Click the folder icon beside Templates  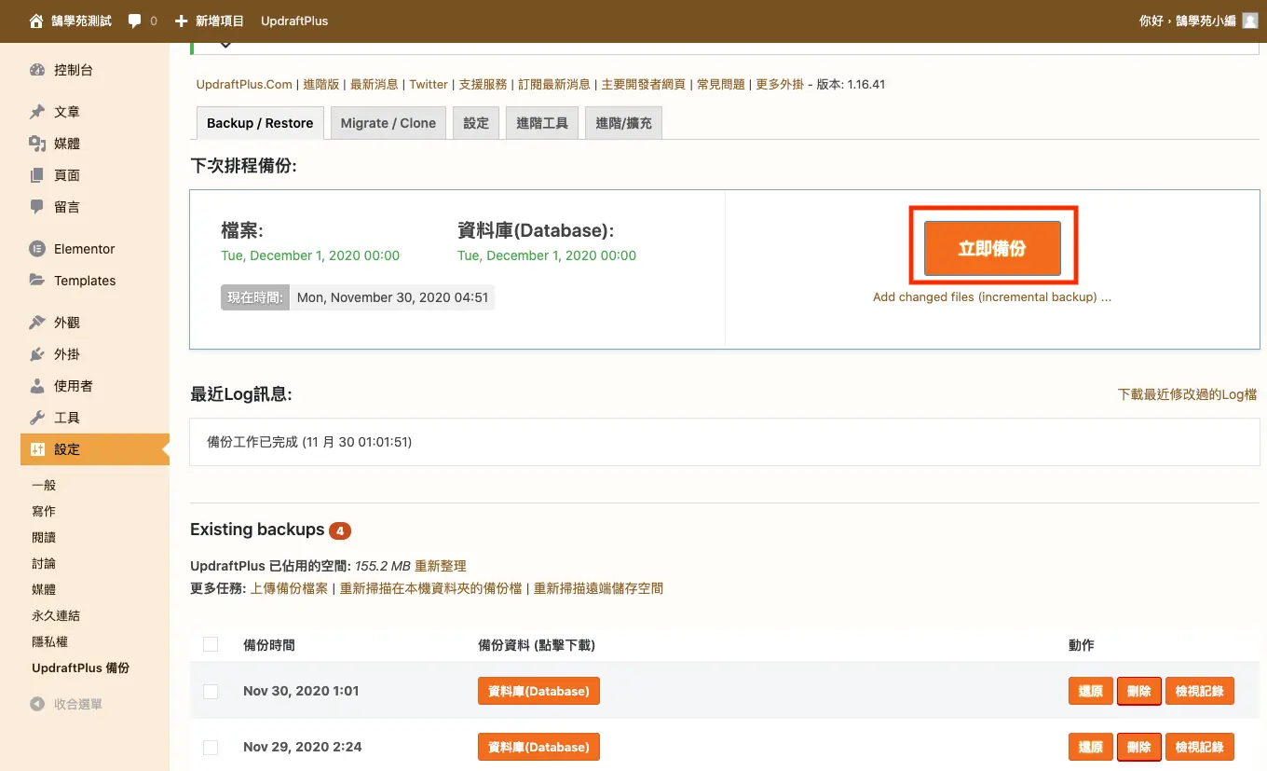point(37,281)
